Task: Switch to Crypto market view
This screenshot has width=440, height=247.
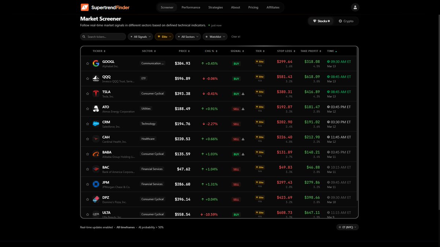Action: (346, 21)
